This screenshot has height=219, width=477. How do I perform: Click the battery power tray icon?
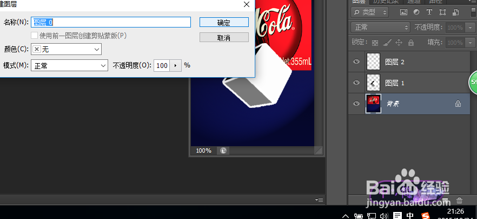(359, 216)
